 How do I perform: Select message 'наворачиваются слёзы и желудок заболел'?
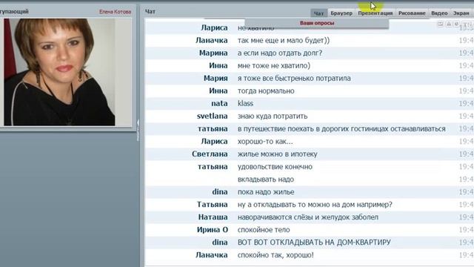pos(308,217)
